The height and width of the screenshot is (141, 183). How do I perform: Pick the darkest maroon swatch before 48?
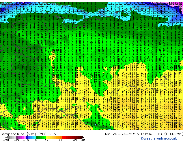coord(81,137)
